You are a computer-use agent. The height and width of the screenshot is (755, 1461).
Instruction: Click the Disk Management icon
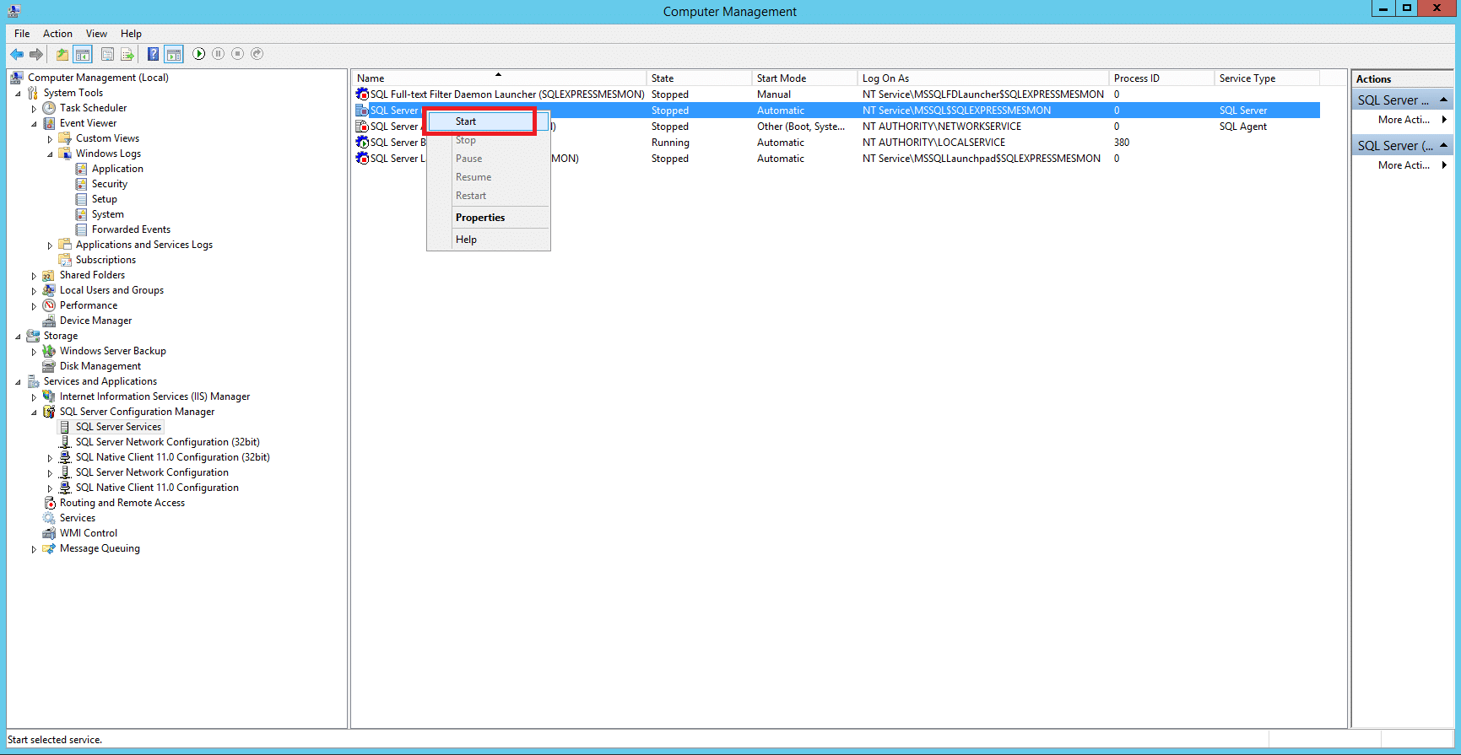49,366
